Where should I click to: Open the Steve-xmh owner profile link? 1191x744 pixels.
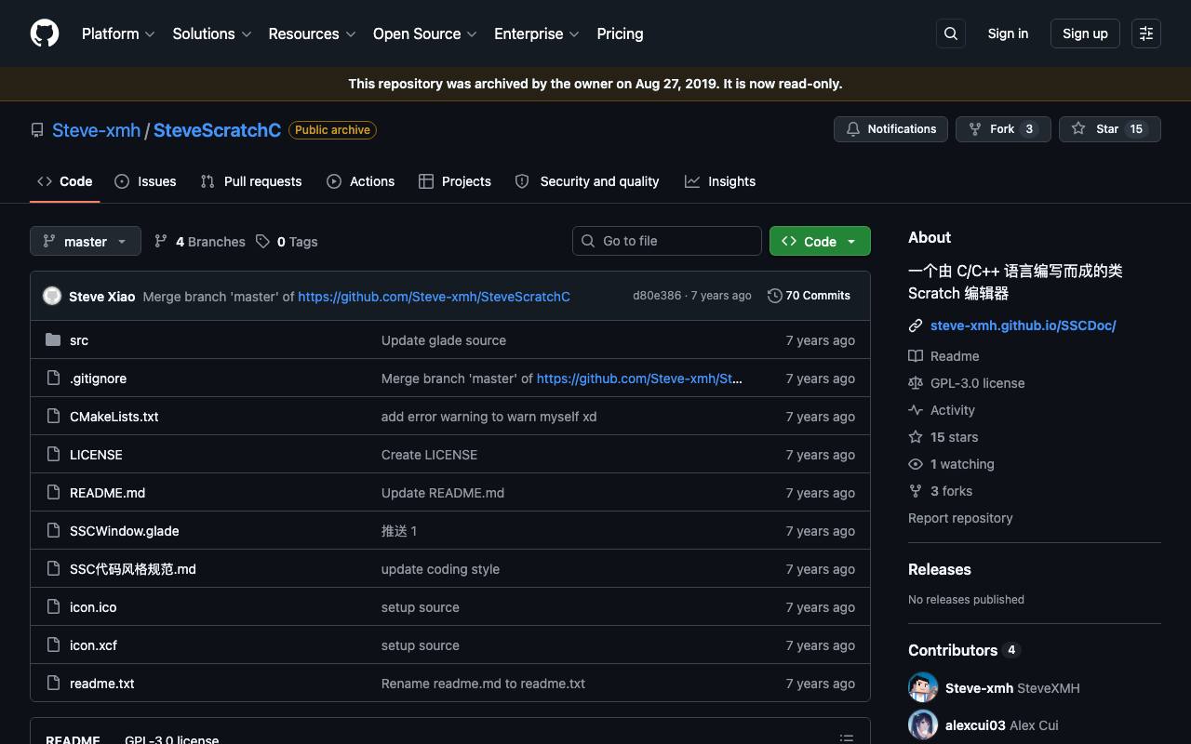pos(97,130)
